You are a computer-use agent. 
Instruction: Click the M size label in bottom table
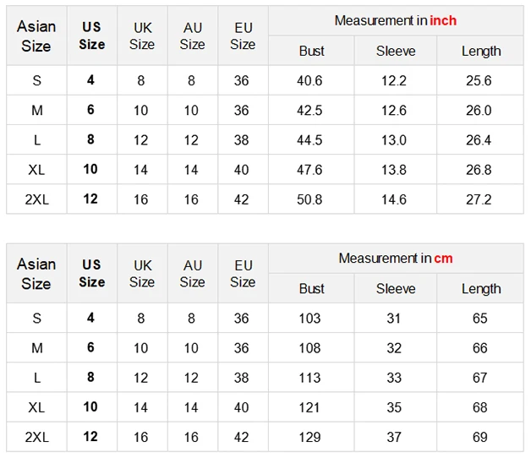coord(36,348)
